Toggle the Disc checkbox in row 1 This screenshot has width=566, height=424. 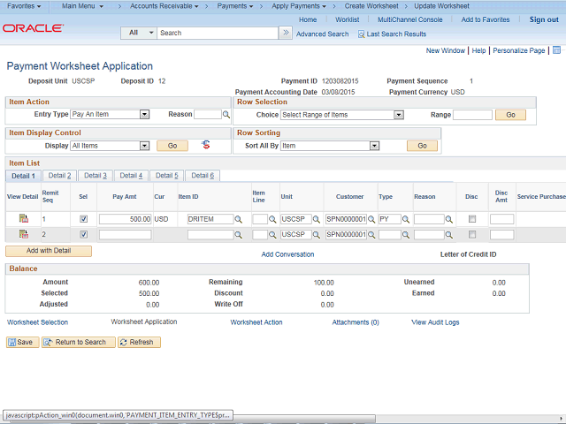(x=472, y=219)
